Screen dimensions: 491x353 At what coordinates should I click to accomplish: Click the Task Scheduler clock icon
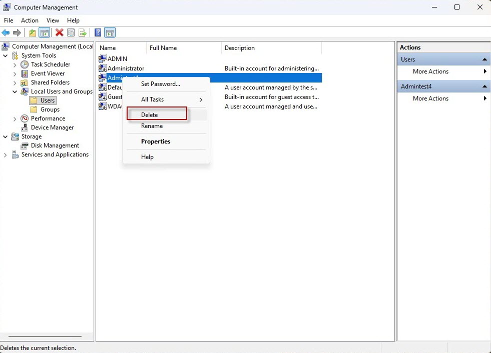[25, 64]
